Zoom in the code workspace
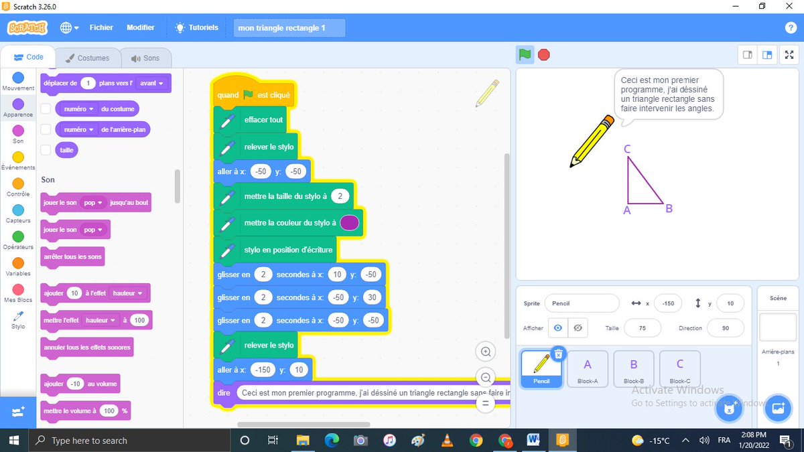The height and width of the screenshot is (452, 804). point(486,352)
